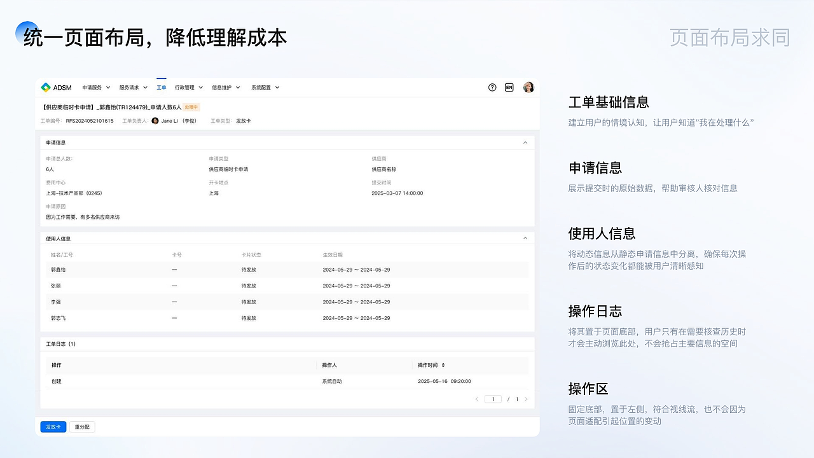Click the 重分配 button
Screen dimensions: 814x458
tap(82, 427)
